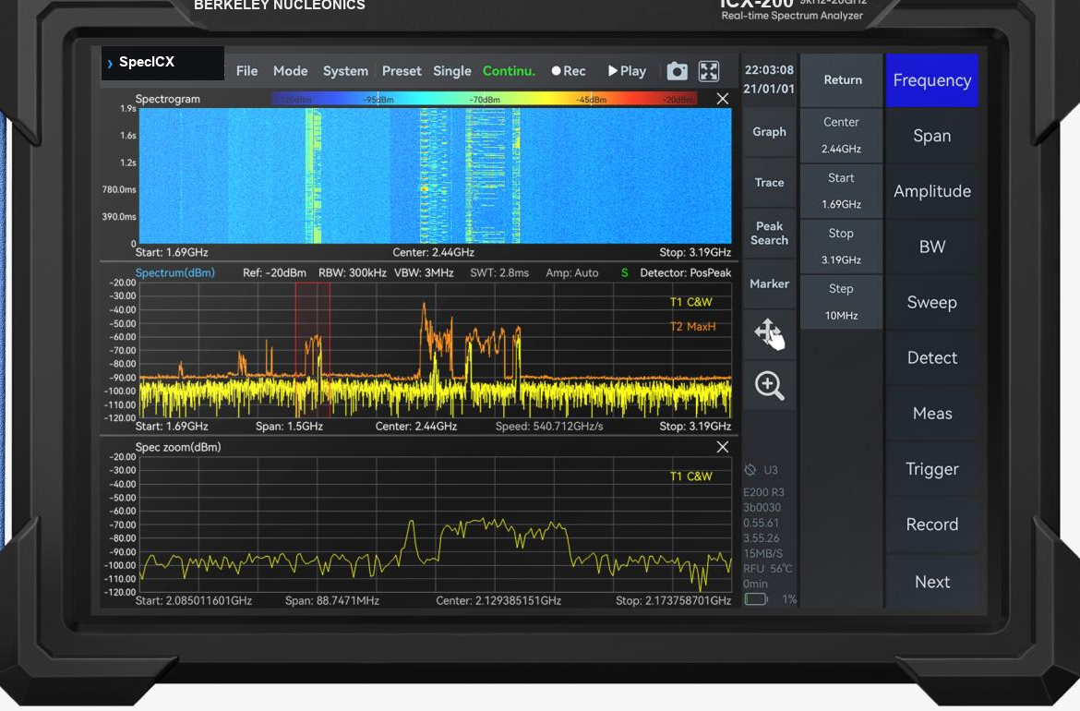Select the Amplitude tab

point(932,191)
